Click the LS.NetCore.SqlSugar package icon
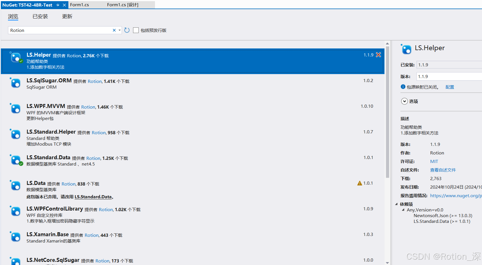The height and width of the screenshot is (265, 482). pyautogui.click(x=15, y=261)
